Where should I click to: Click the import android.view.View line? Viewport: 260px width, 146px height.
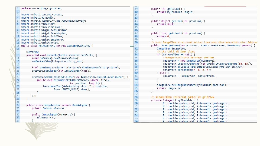point(38,24)
